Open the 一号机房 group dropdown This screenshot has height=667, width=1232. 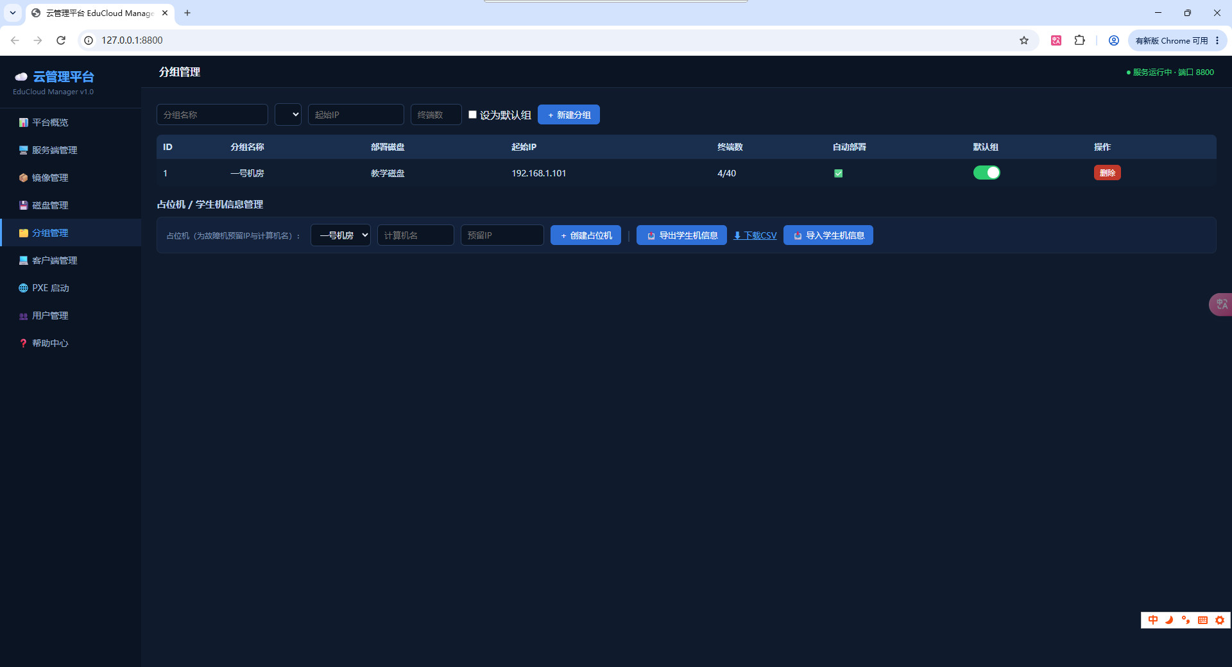click(x=341, y=235)
